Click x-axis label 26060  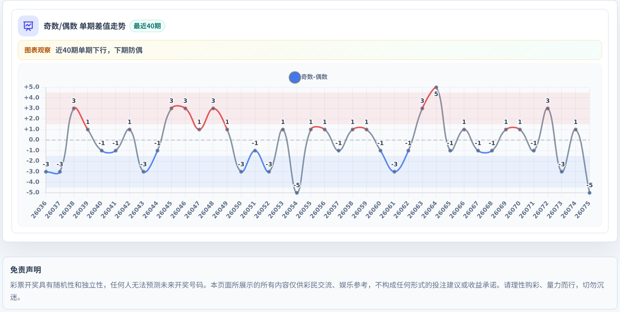(x=373, y=210)
